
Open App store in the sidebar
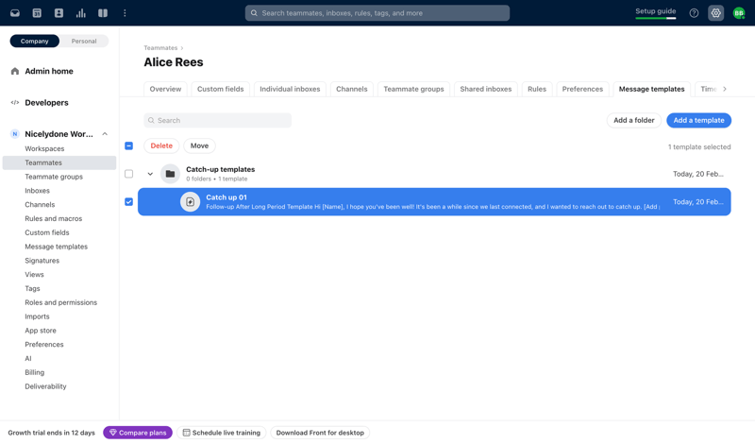point(41,331)
